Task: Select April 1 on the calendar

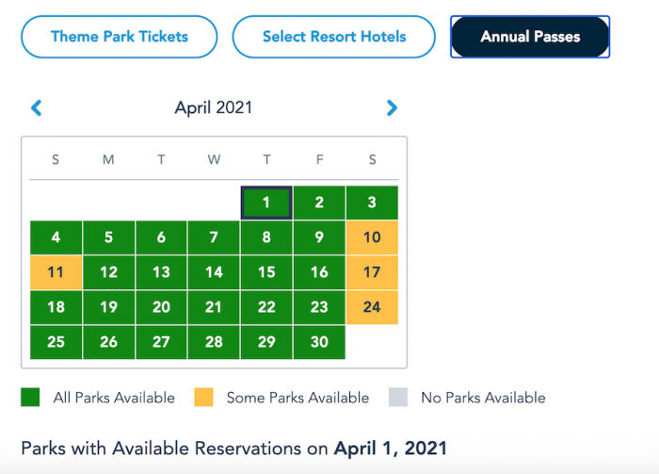Action: pos(266,203)
